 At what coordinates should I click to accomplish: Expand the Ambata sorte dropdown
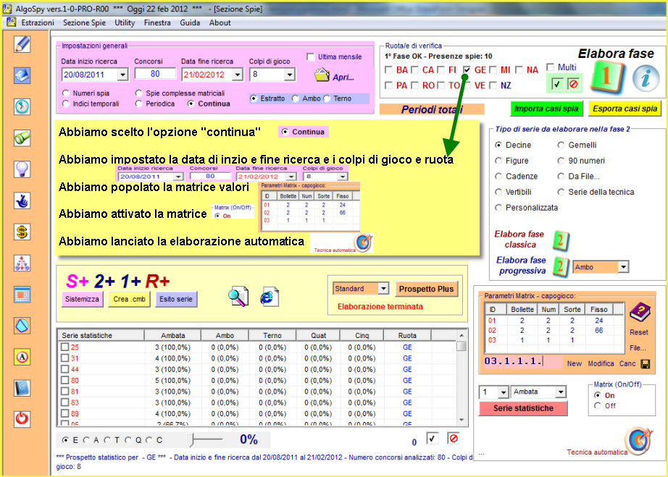561,392
